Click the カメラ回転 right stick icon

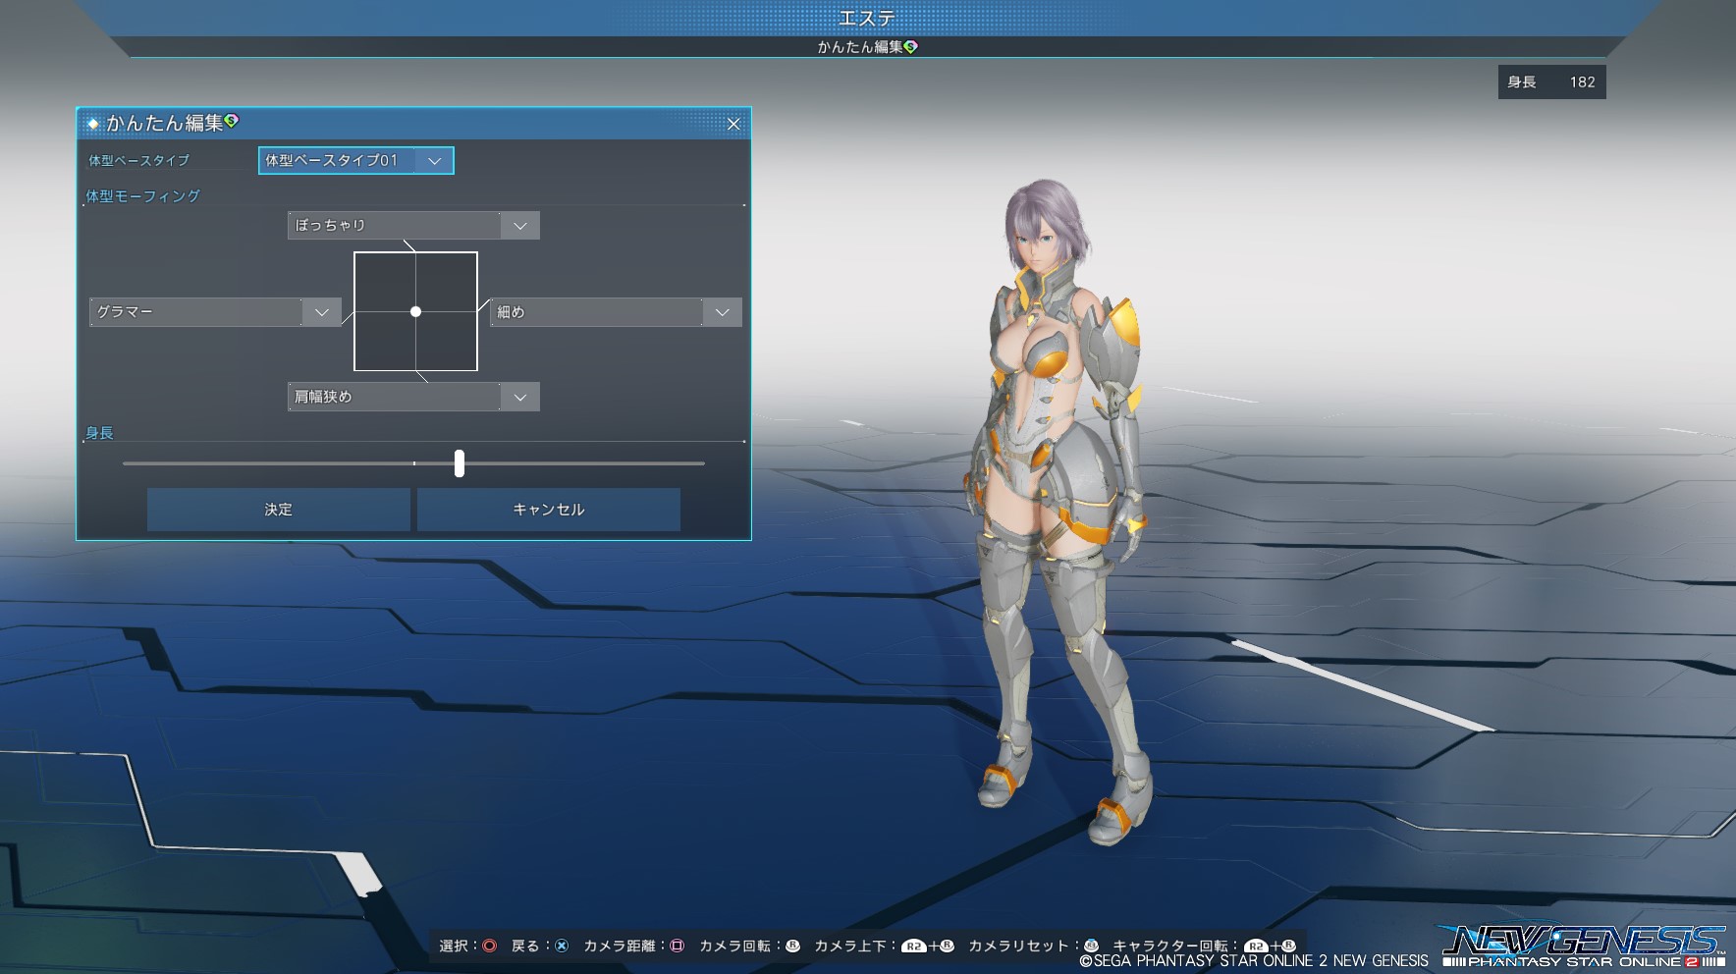click(792, 946)
